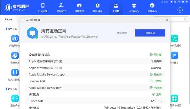
Task: Click the 常用工具 section header
Action: point(12,29)
